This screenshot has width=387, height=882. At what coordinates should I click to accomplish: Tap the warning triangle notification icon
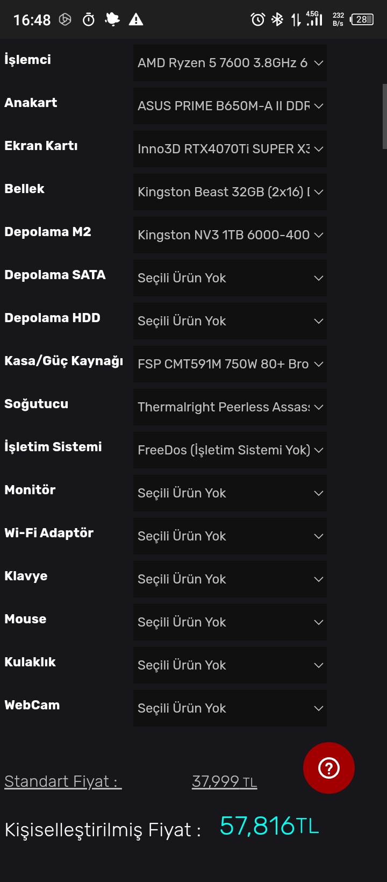pyautogui.click(x=136, y=20)
